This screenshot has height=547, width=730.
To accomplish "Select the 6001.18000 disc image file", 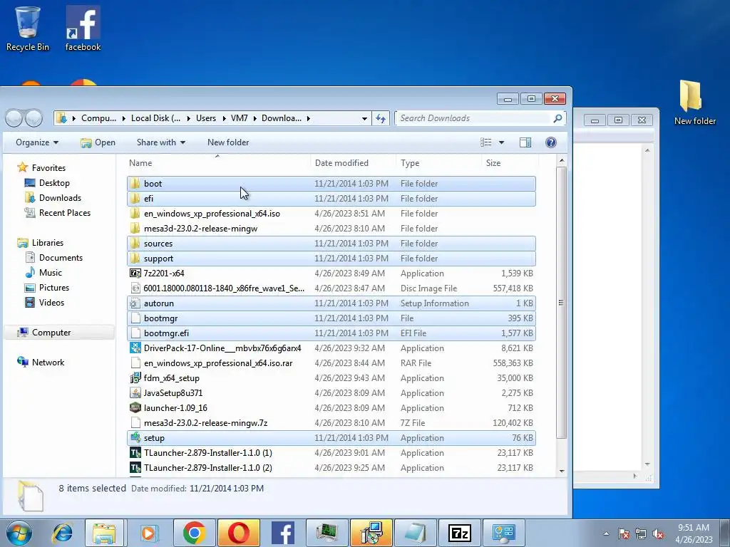I will coord(331,288).
